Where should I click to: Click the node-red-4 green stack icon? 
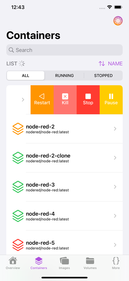pos(18,216)
